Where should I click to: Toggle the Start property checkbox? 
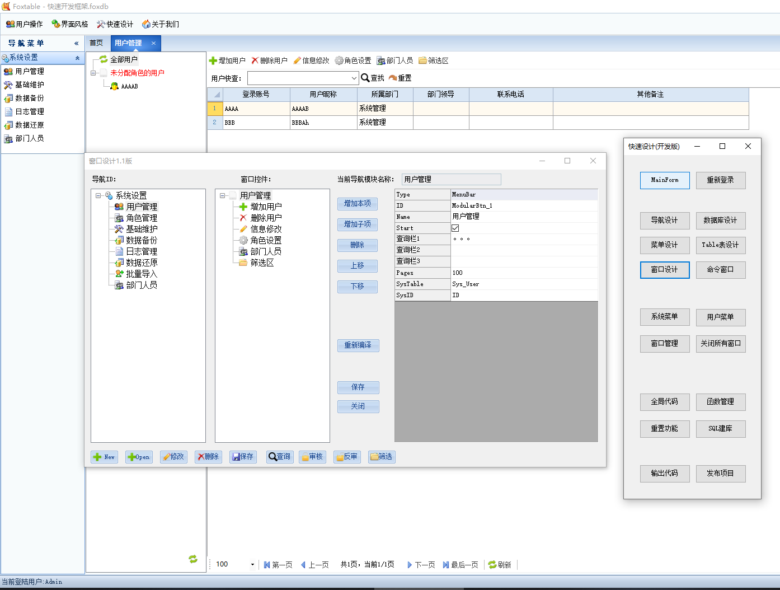point(455,228)
